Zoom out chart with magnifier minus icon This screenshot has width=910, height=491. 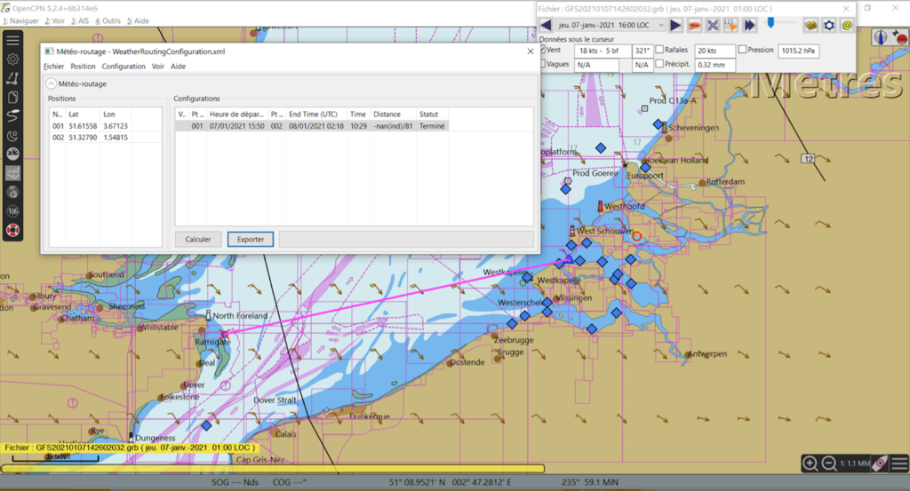(x=829, y=463)
